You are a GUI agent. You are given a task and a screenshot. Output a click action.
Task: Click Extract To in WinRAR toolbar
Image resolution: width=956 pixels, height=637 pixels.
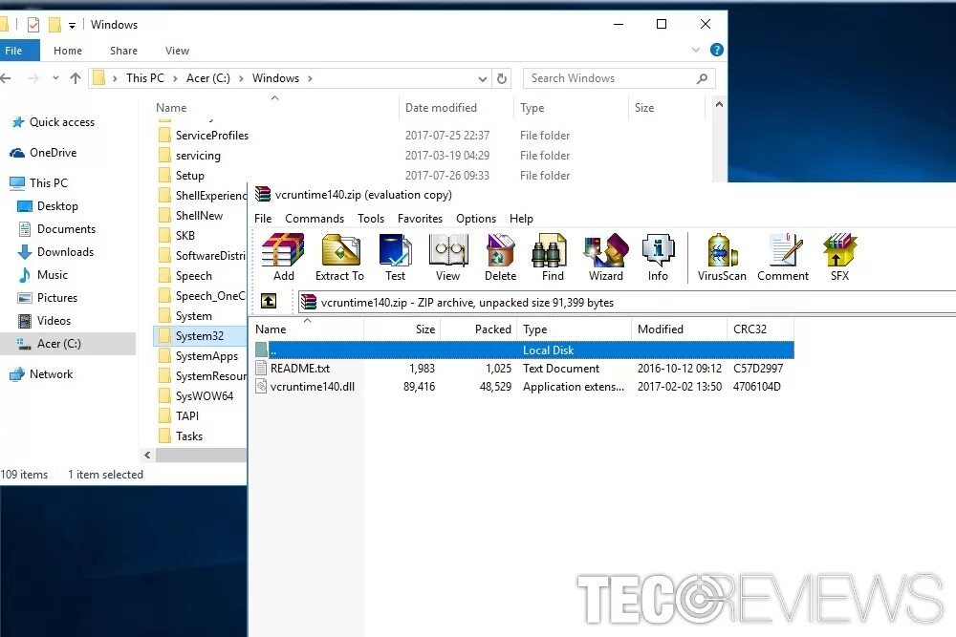pyautogui.click(x=339, y=257)
